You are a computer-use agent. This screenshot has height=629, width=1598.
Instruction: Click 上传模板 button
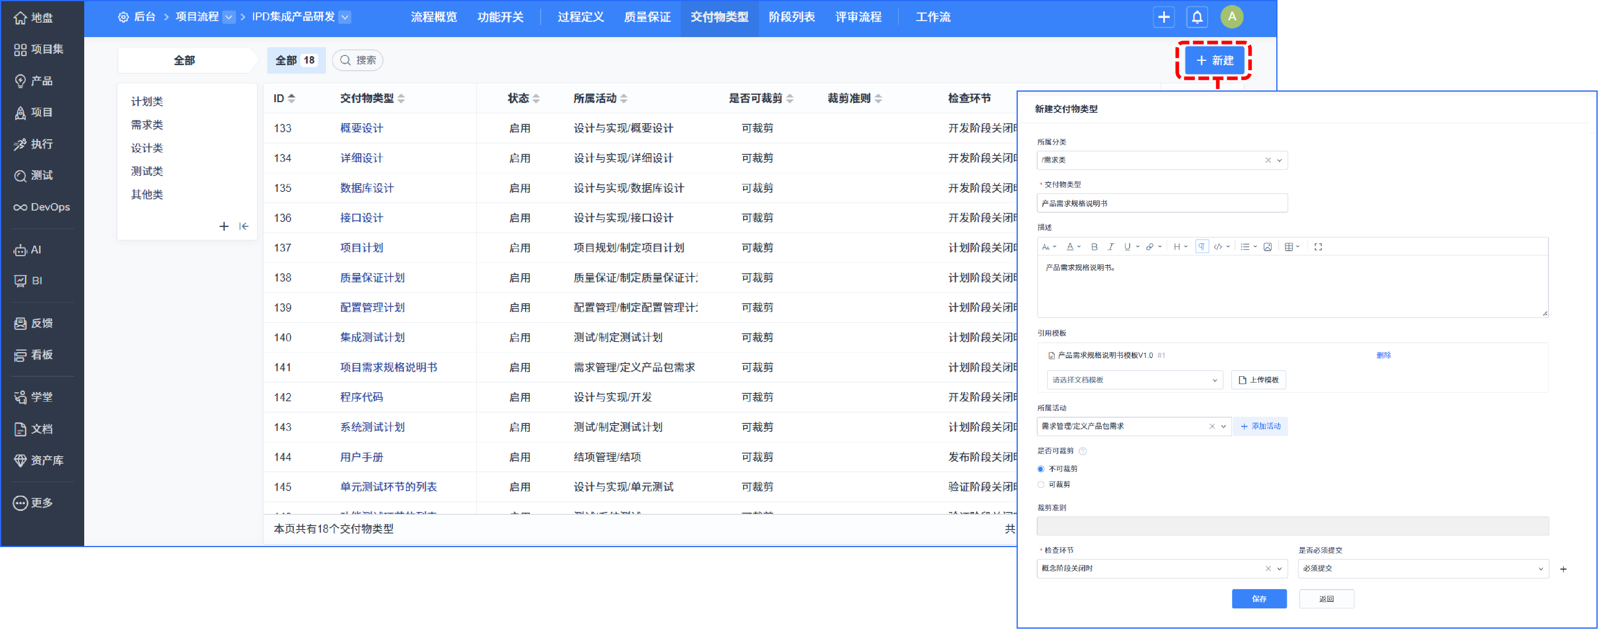coord(1258,380)
